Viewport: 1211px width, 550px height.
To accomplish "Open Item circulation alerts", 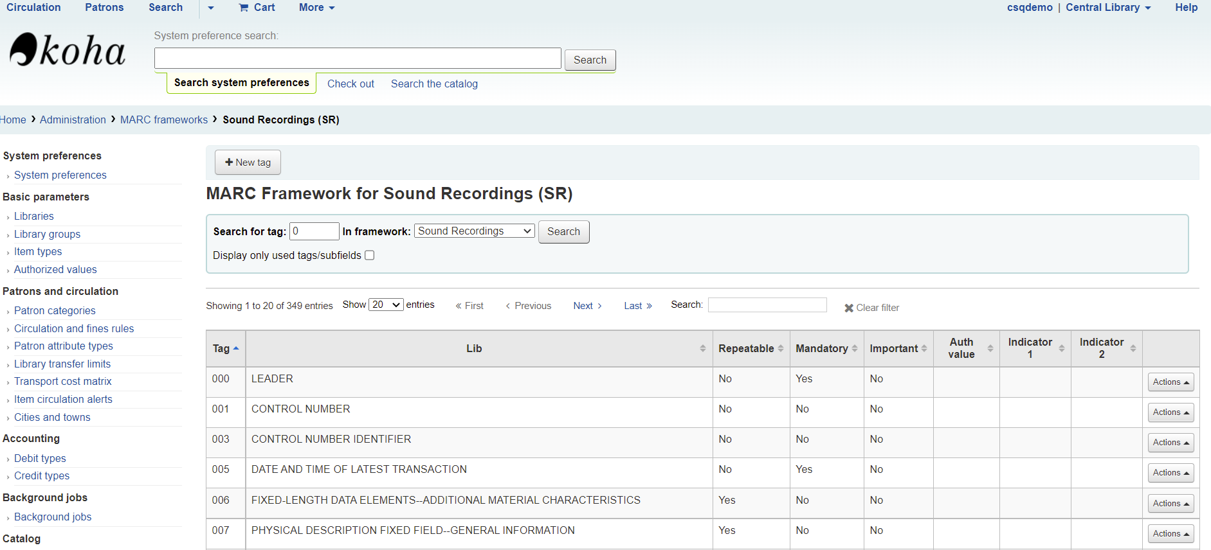I will pyautogui.click(x=63, y=400).
